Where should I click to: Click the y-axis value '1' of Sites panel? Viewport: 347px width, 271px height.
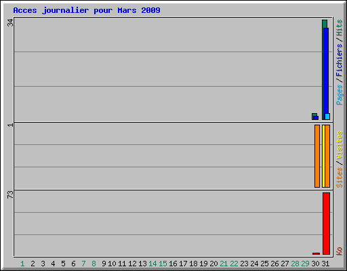pyautogui.click(x=10, y=125)
